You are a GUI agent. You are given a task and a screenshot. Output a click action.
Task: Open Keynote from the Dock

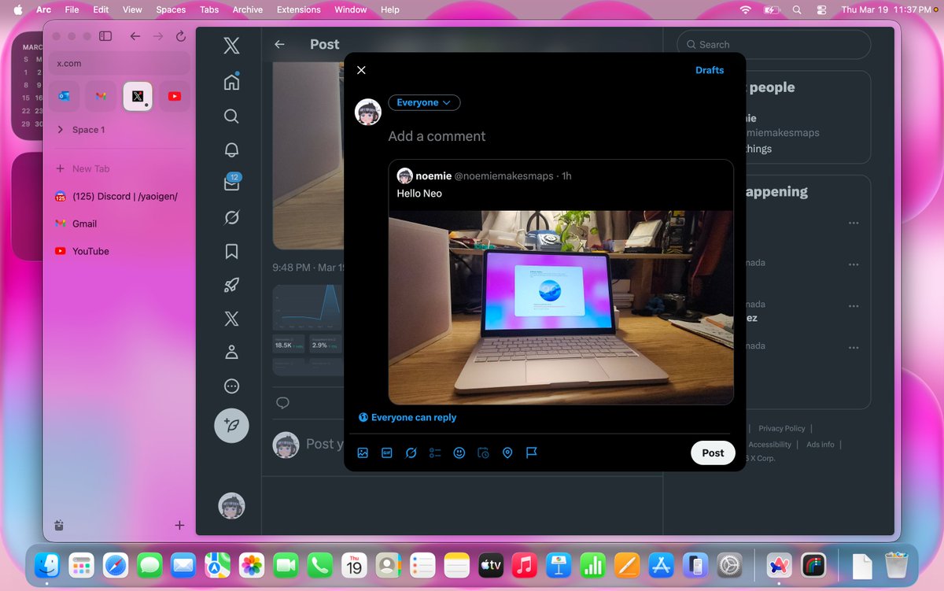tap(560, 565)
